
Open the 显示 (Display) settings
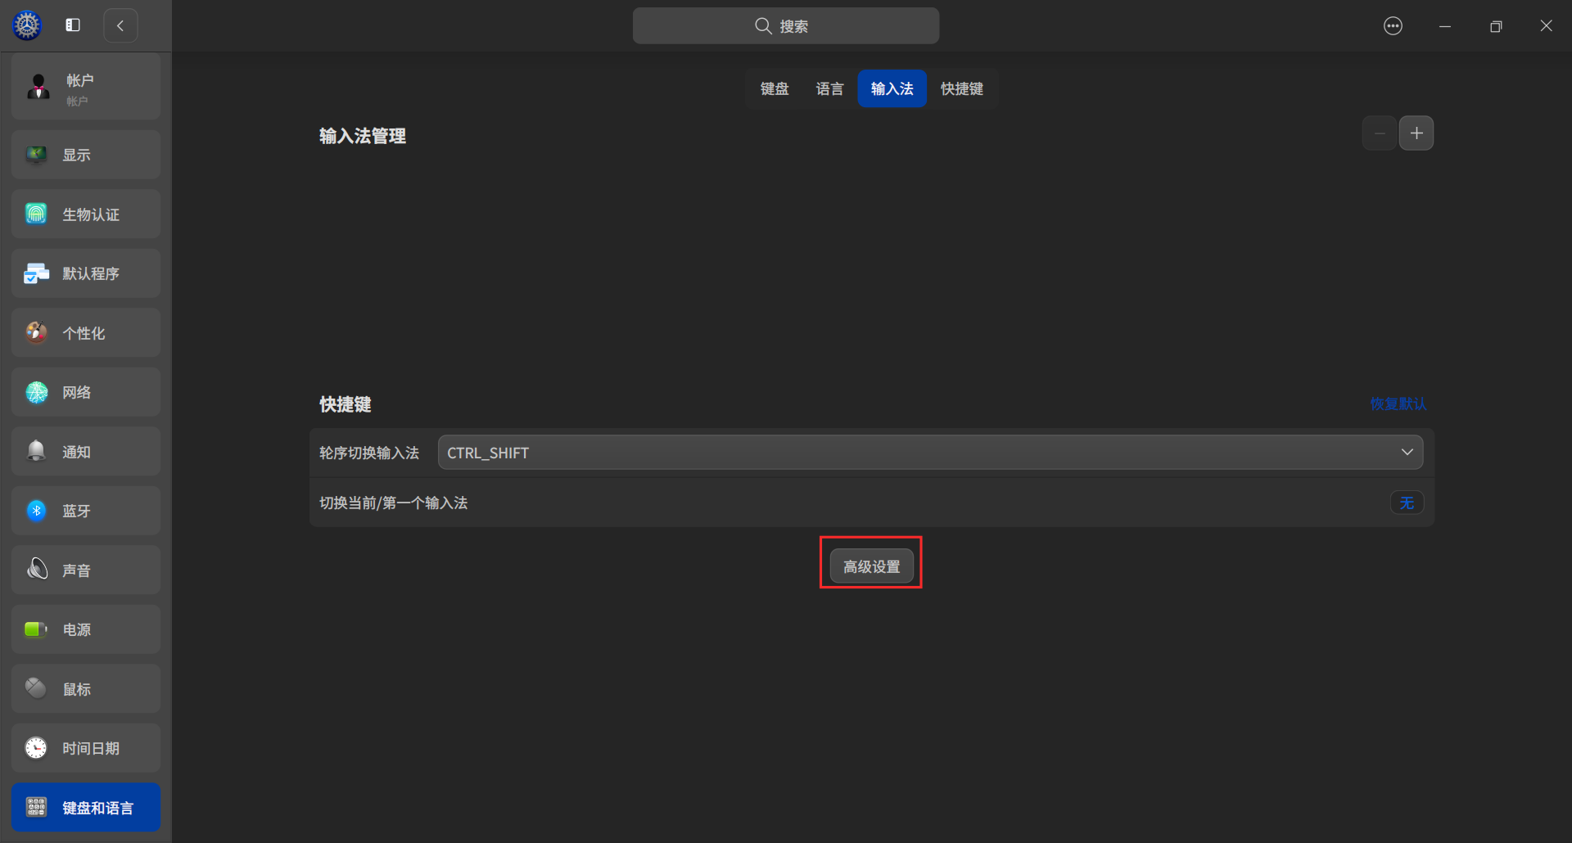coord(85,154)
